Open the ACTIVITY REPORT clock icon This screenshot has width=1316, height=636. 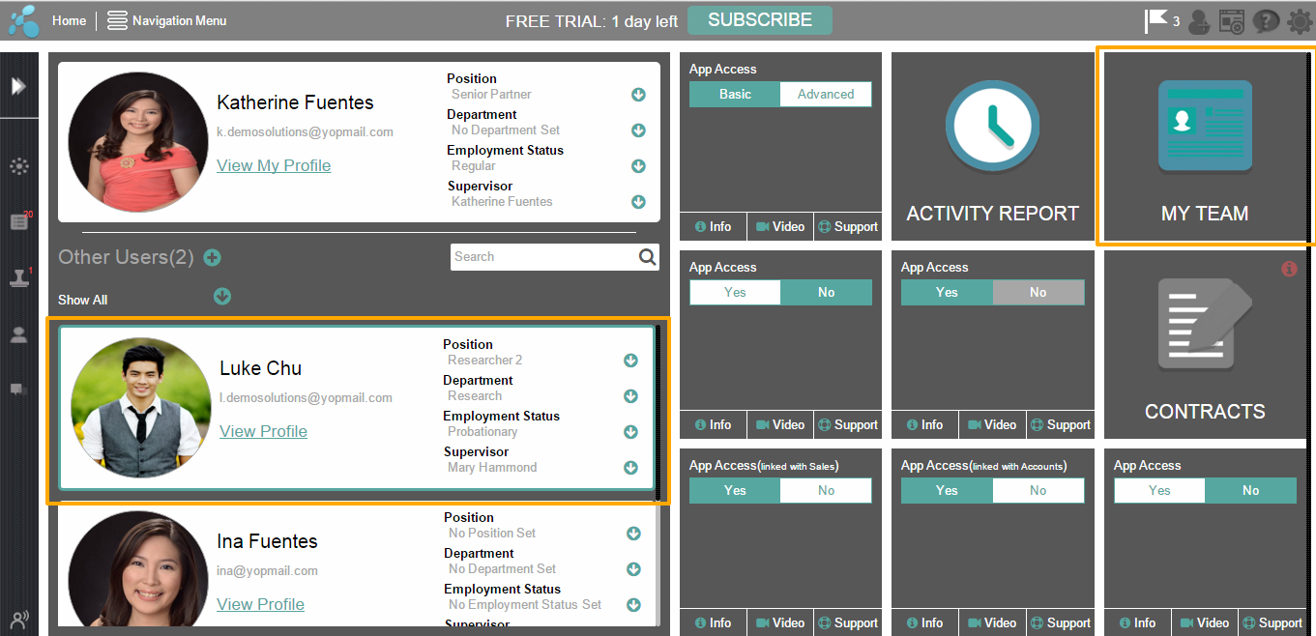992,127
